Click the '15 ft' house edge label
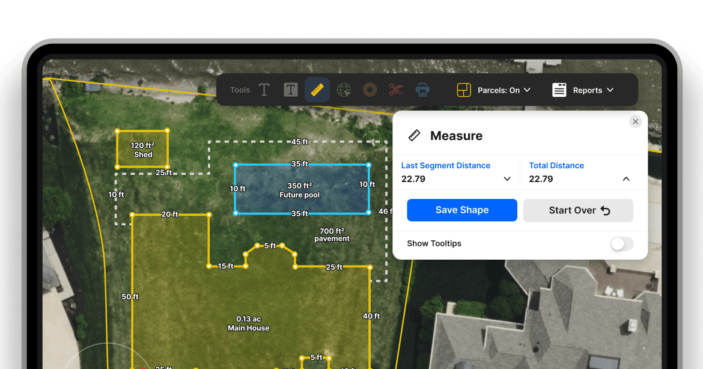Screen dimensions: 703x369 pos(225,266)
